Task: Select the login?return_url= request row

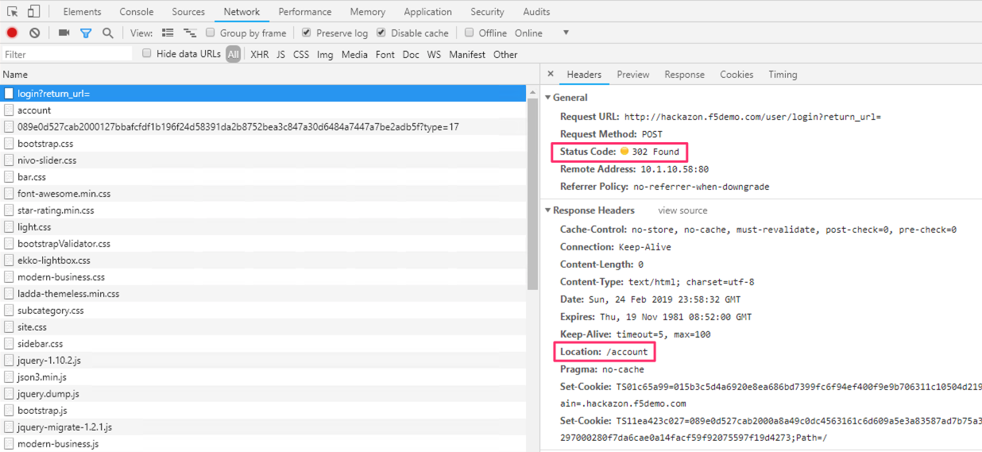Action: [263, 94]
